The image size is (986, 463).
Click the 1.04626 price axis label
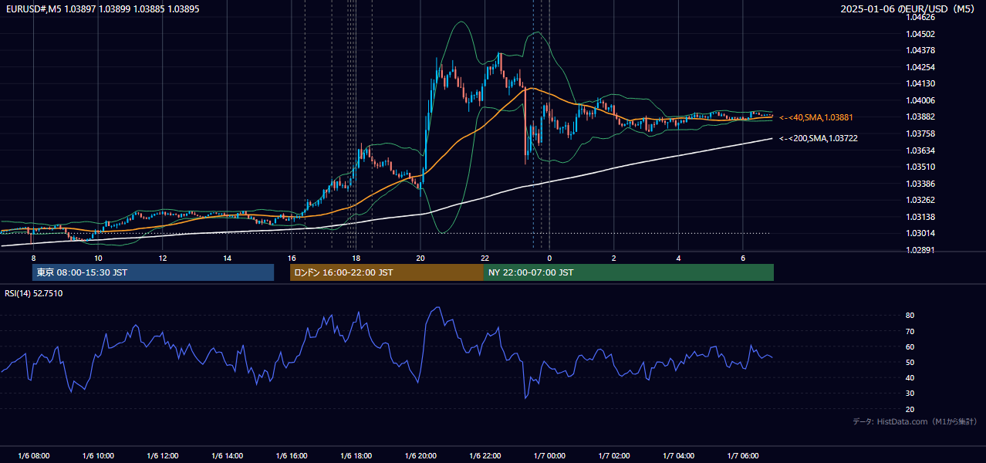coord(920,17)
